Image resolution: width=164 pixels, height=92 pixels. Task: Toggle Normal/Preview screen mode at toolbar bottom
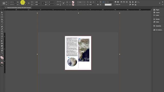pos(2,66)
